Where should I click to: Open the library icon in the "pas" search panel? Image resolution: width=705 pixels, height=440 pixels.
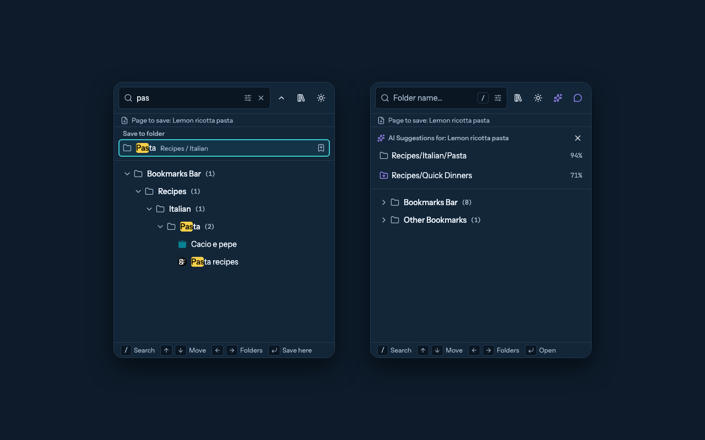point(301,98)
